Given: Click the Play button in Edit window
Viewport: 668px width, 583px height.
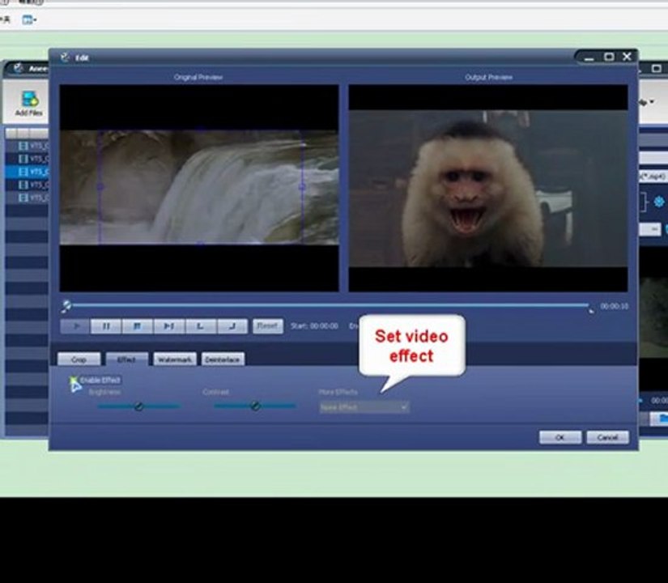Looking at the screenshot, I should point(75,326).
